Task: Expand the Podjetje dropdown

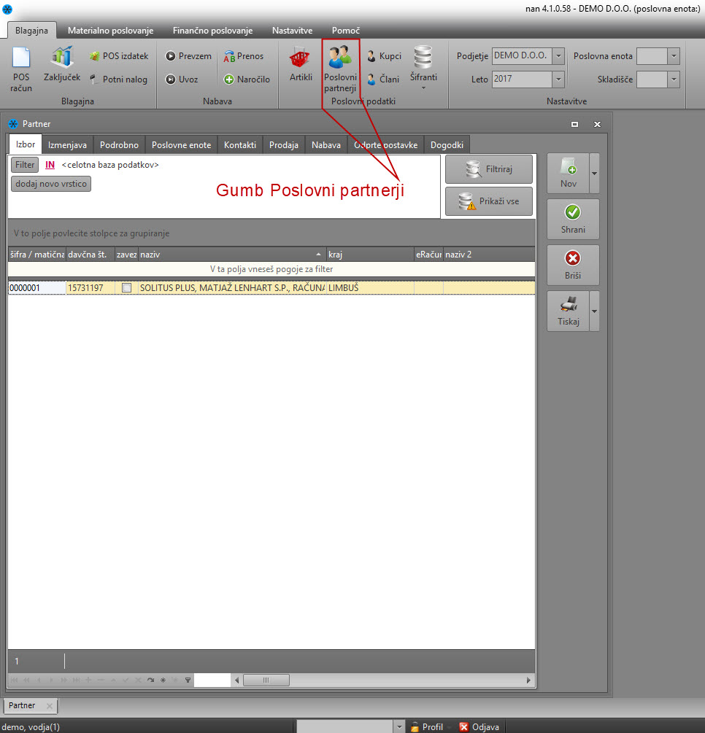Action: [558, 56]
